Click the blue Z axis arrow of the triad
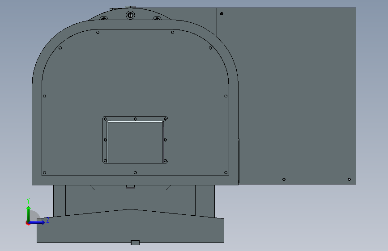Screen dimensions: 388x251 (x=37, y=222)
